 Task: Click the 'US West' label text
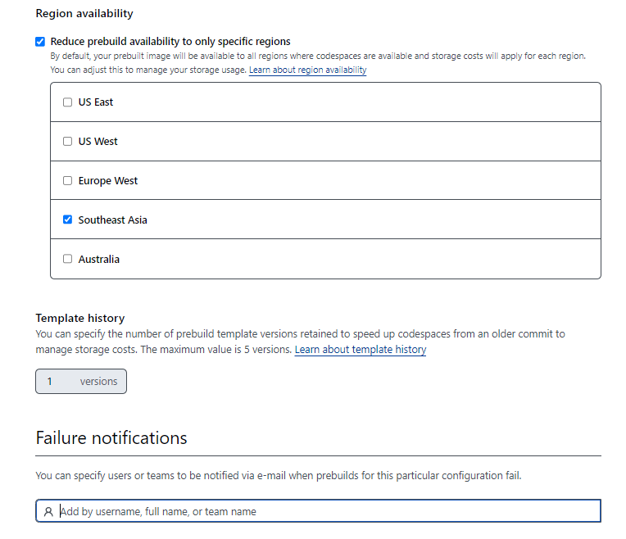pyautogui.click(x=98, y=142)
